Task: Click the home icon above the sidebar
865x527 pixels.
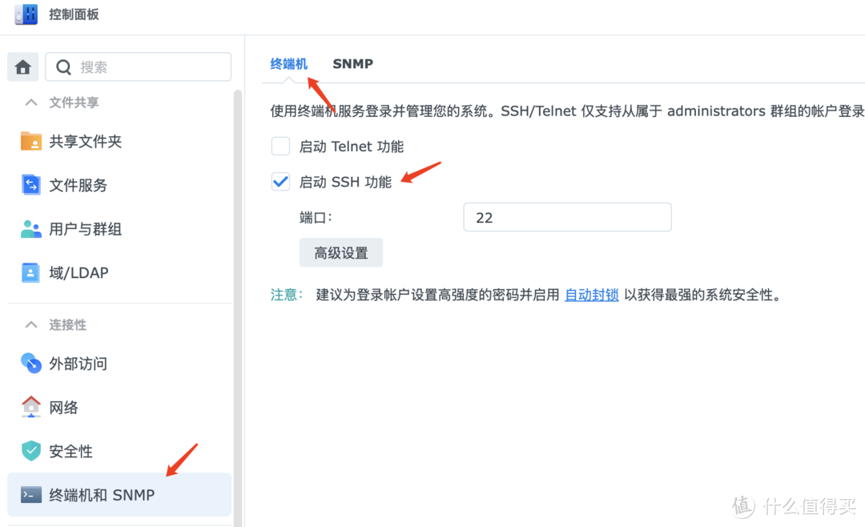Action: coord(22,66)
